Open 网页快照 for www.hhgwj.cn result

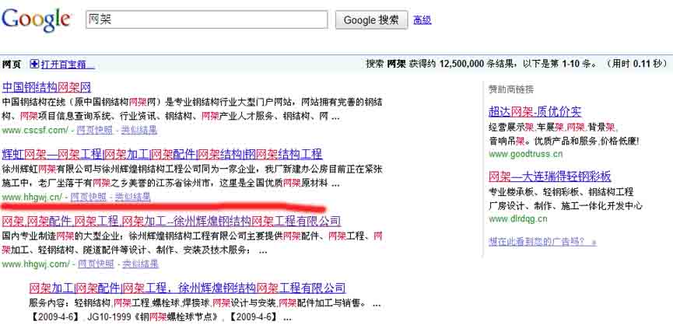coord(89,197)
